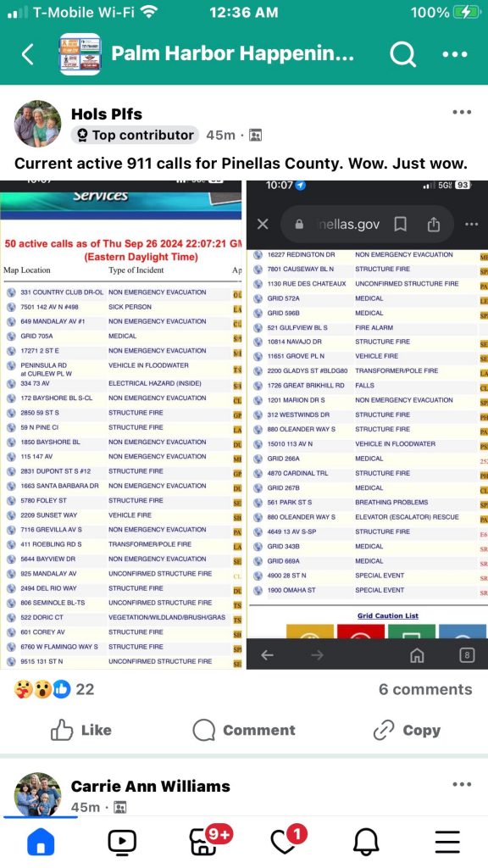
Task: Open Palm Harbor Happenings group avatar
Action: pyautogui.click(x=80, y=54)
